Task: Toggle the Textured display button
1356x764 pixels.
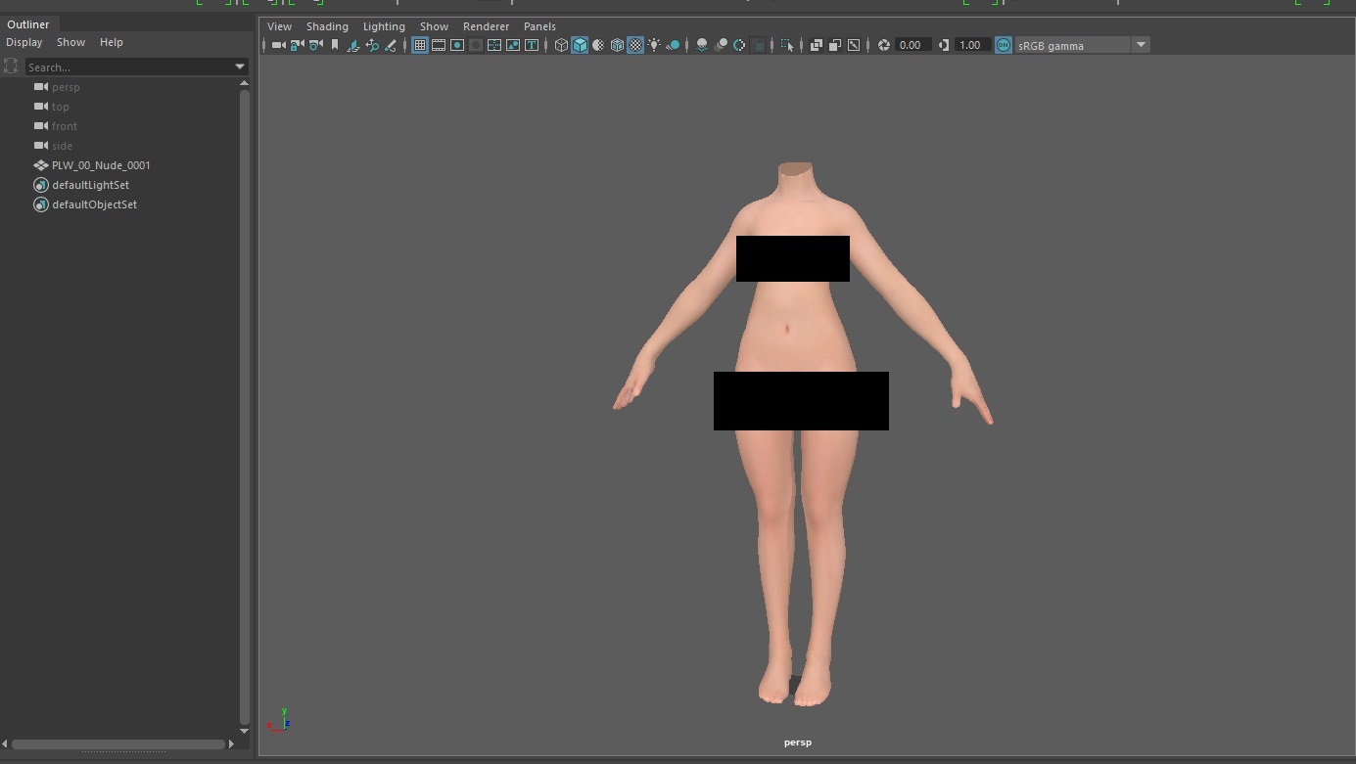Action: tap(635, 45)
